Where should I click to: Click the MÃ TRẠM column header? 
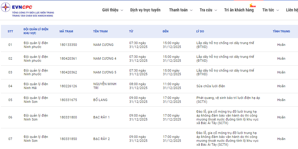tap(66, 31)
